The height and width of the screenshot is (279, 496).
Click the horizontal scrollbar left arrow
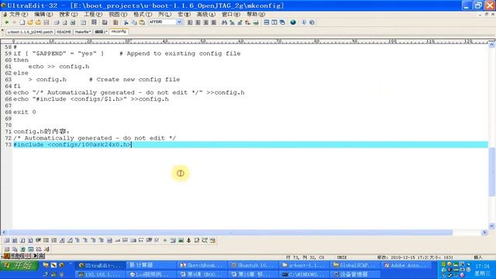click(4, 232)
